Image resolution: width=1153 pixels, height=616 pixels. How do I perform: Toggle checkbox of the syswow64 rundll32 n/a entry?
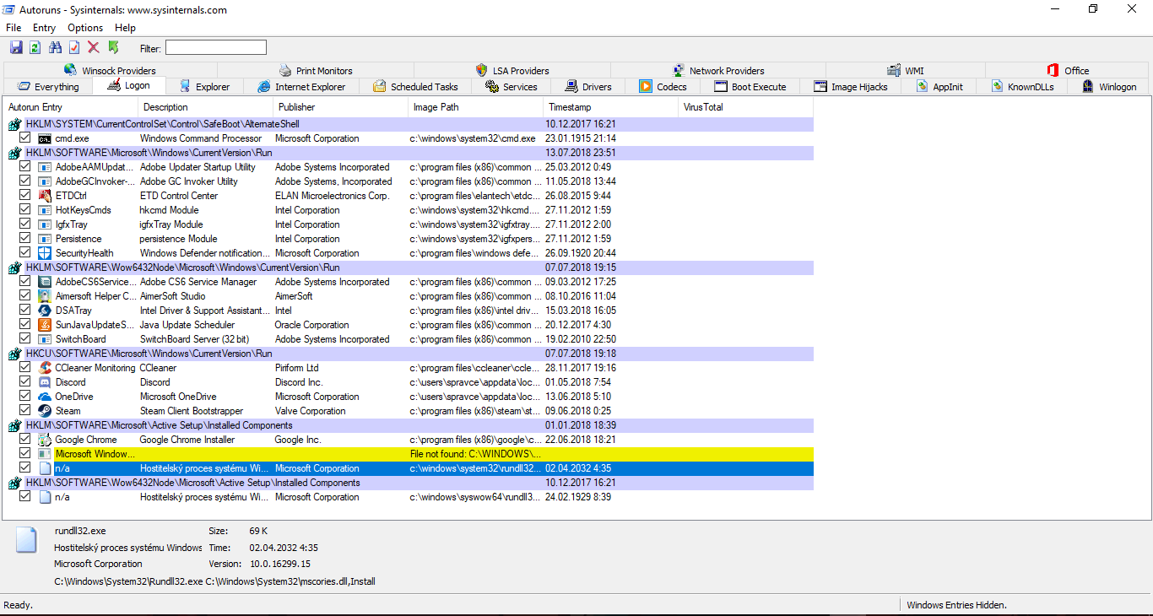[25, 497]
